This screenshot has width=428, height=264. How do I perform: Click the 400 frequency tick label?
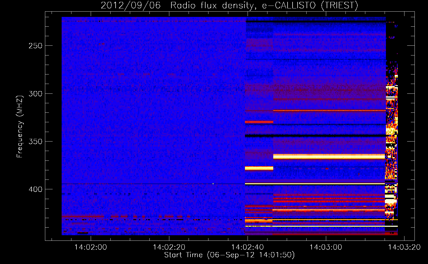[35, 189]
